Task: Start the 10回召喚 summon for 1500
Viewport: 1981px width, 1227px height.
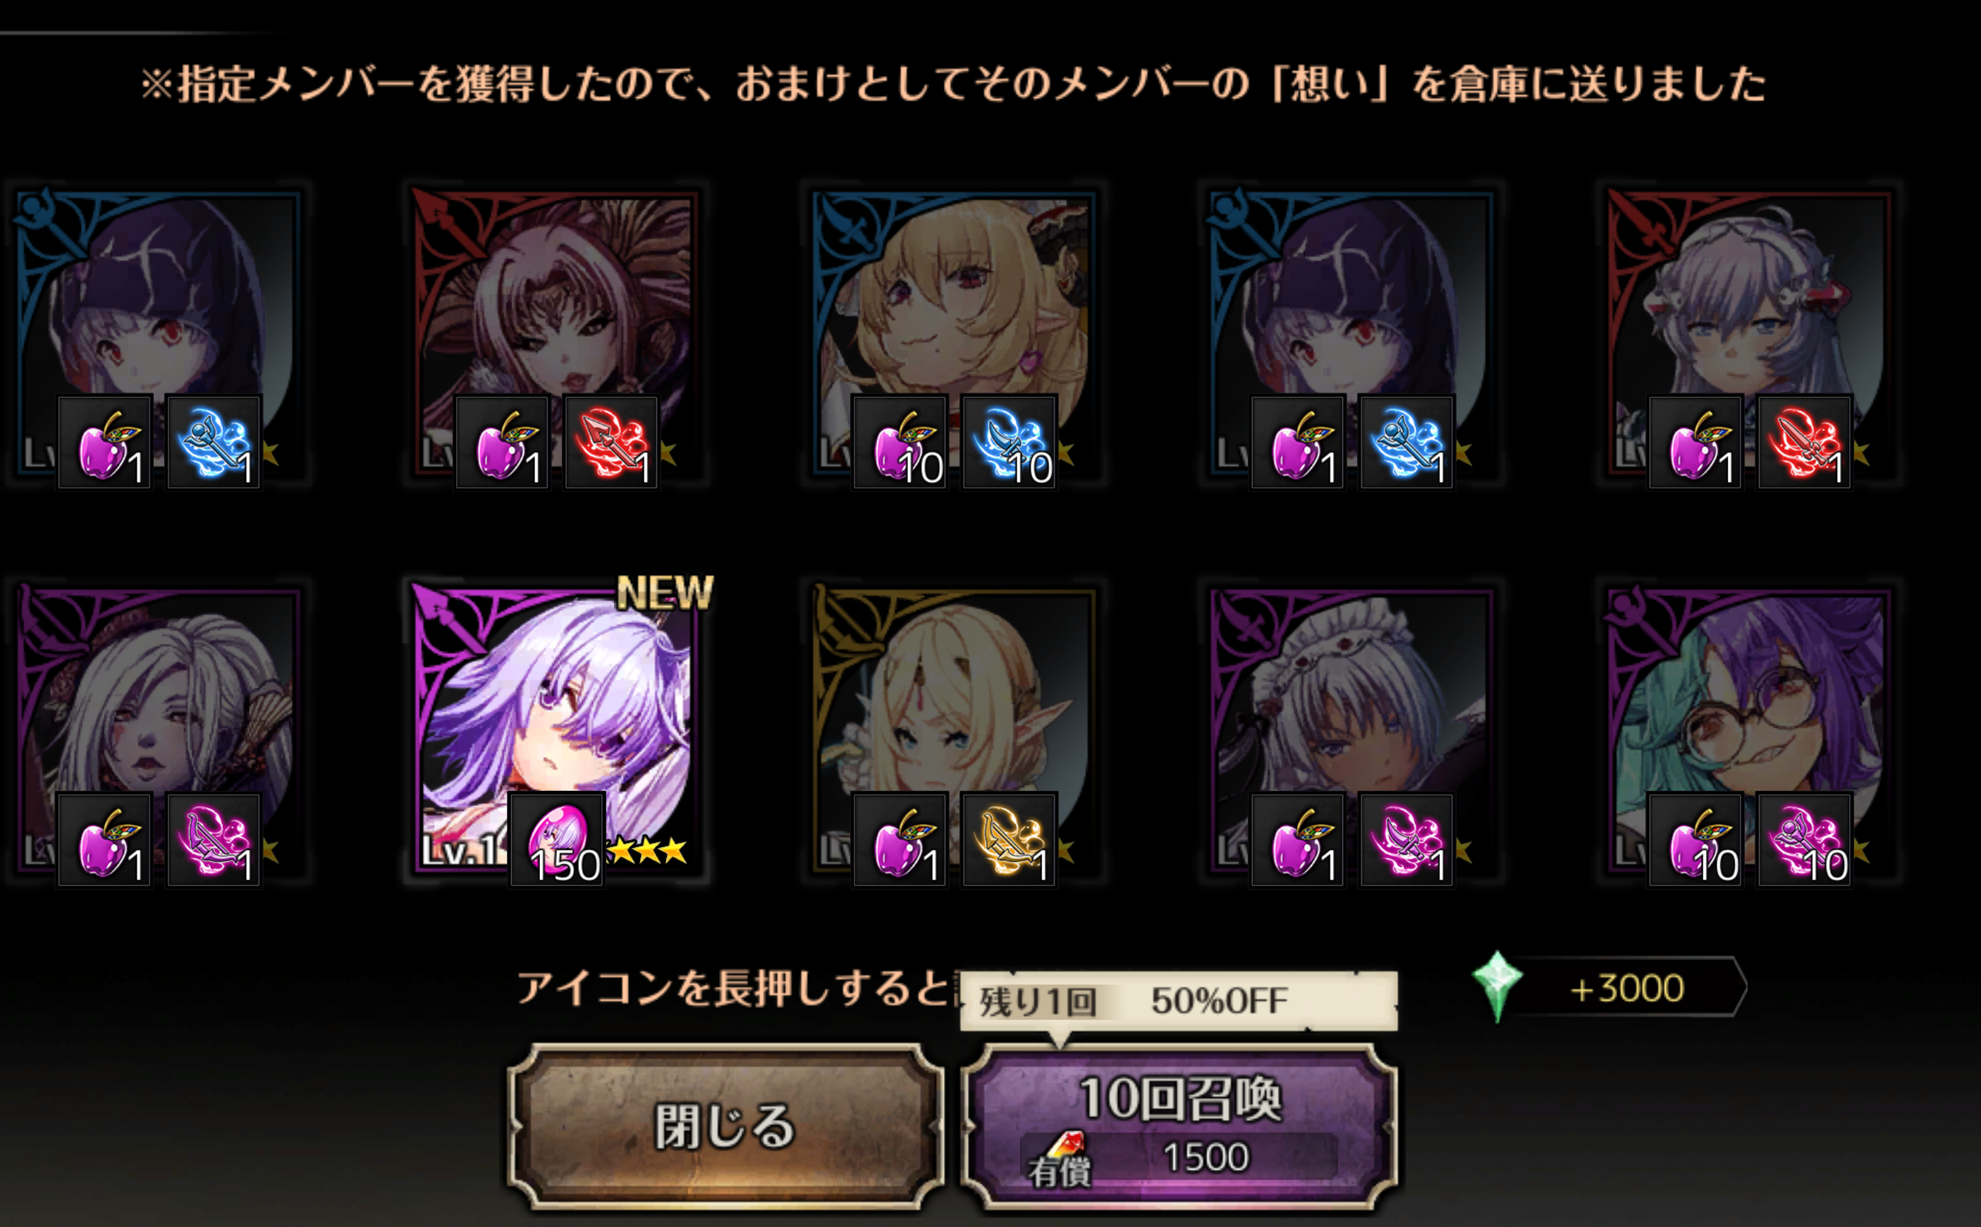Action: (x=1178, y=1126)
